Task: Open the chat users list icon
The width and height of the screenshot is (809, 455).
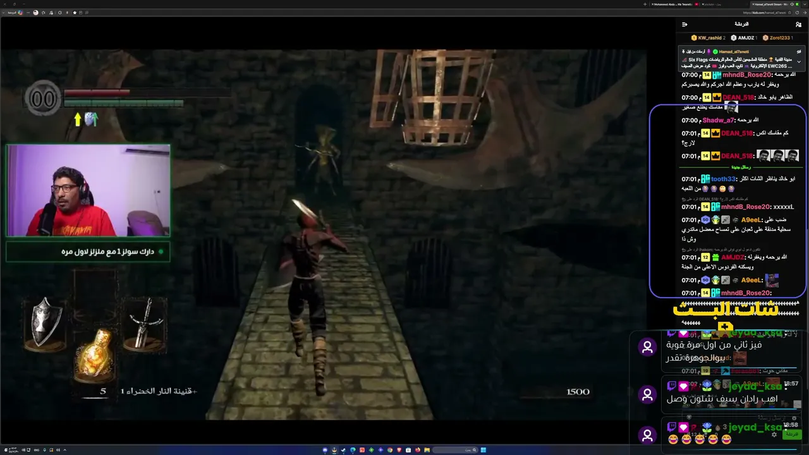Action: (799, 25)
